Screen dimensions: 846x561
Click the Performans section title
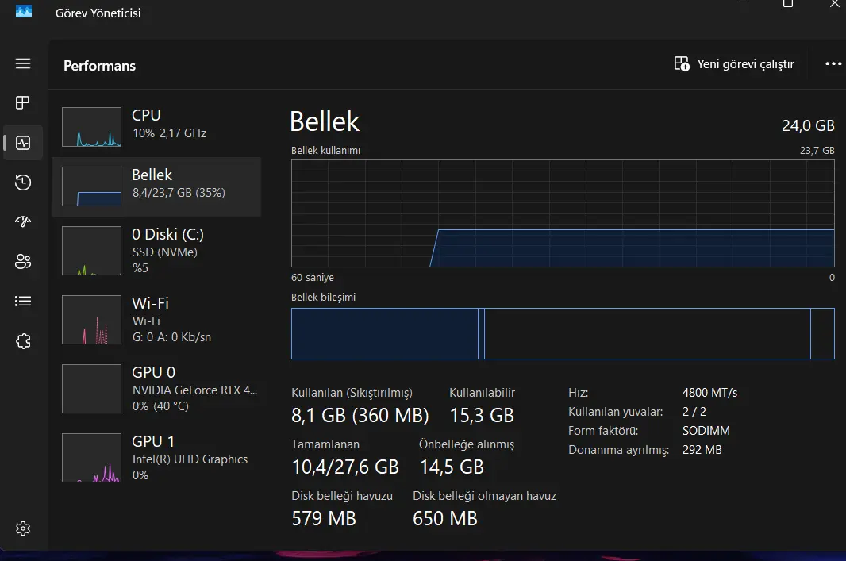[100, 66]
